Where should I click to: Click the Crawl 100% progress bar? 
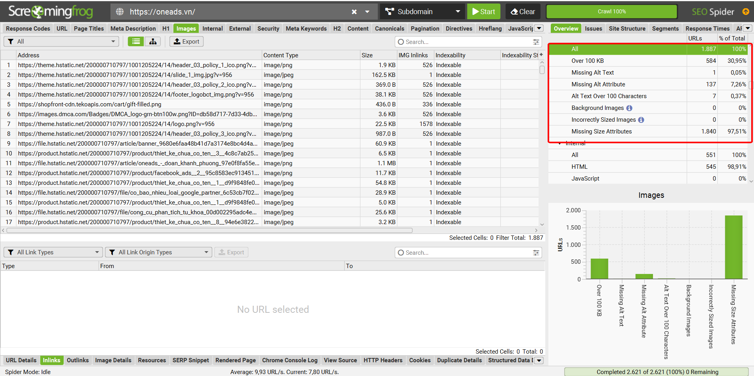click(x=612, y=12)
